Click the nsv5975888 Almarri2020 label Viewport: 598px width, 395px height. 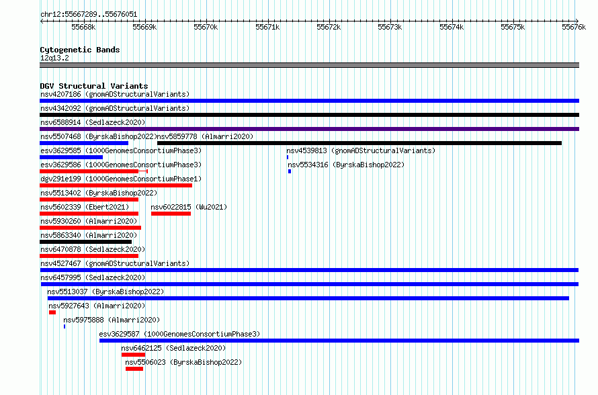[x=112, y=320]
